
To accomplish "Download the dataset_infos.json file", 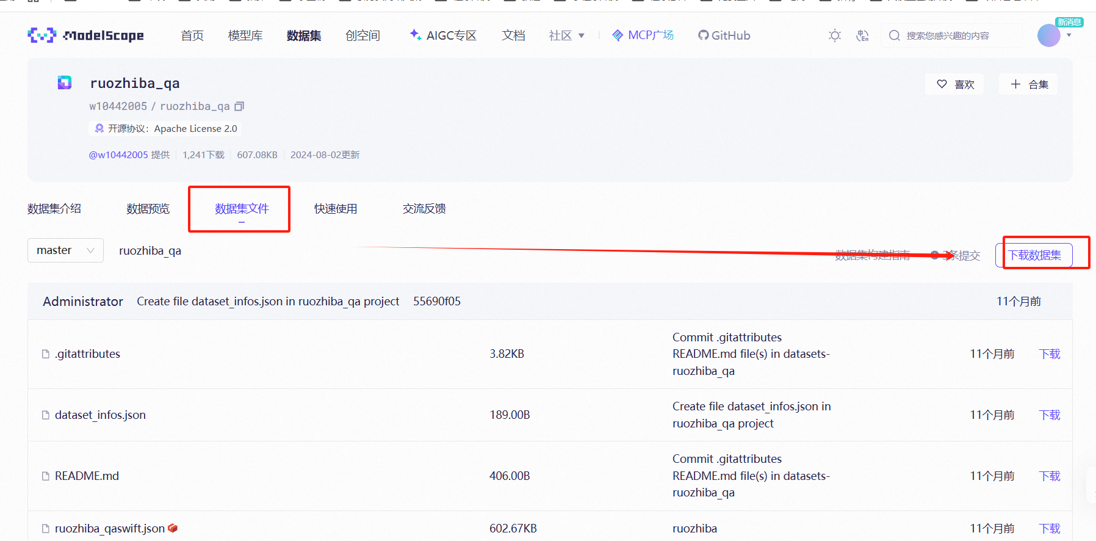I will coord(1050,415).
